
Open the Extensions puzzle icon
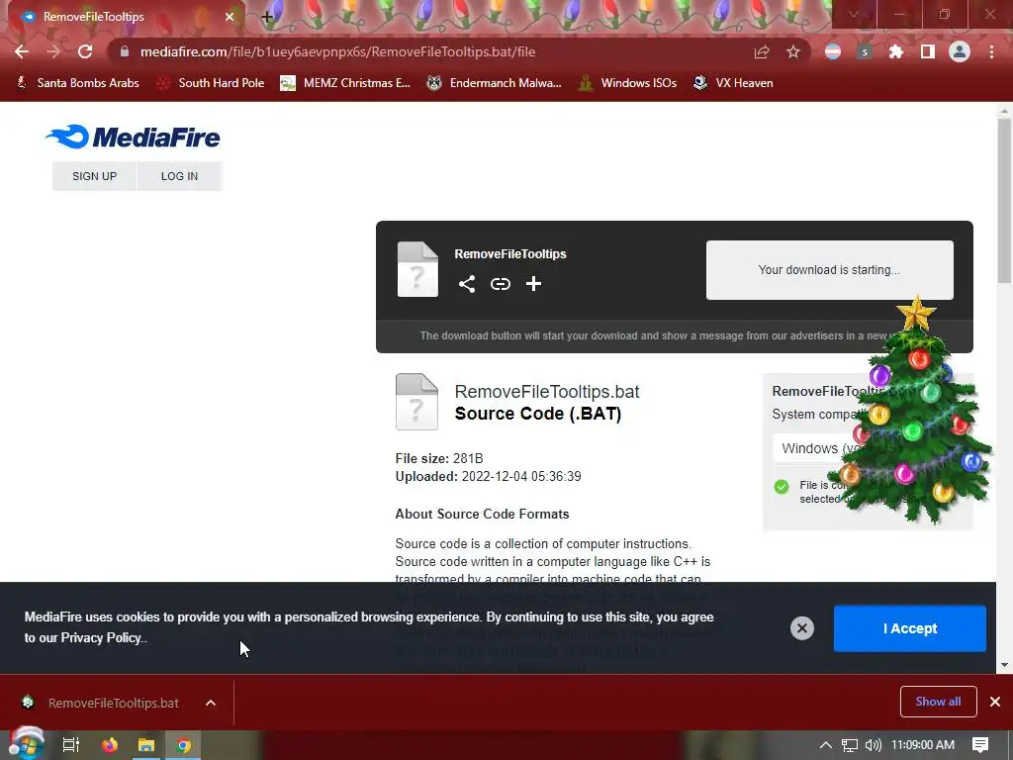(895, 51)
